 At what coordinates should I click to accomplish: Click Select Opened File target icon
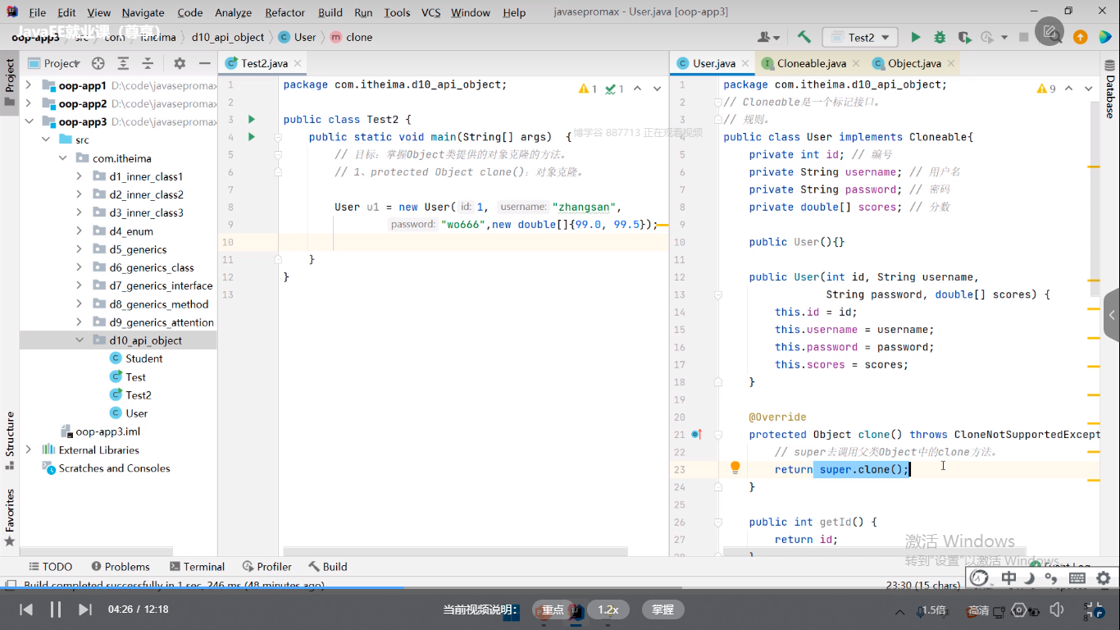(98, 63)
